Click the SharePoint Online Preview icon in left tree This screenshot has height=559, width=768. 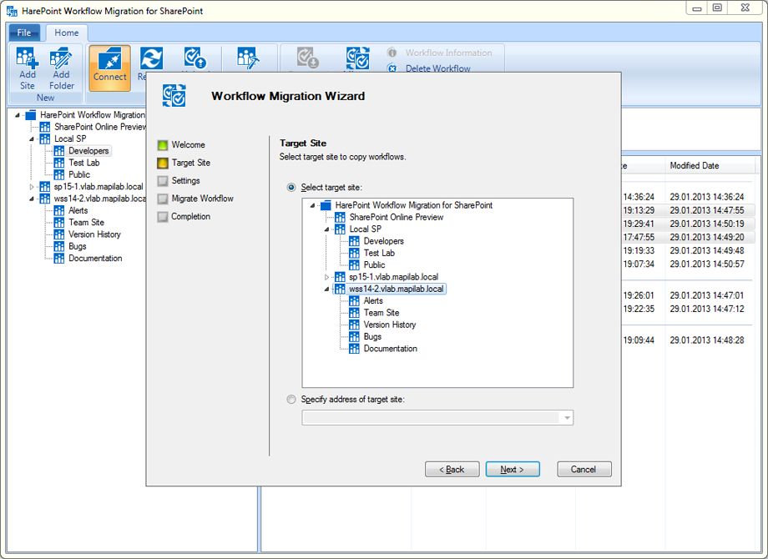45,127
